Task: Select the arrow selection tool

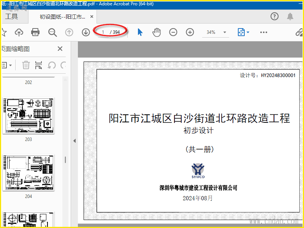Action: [140, 32]
